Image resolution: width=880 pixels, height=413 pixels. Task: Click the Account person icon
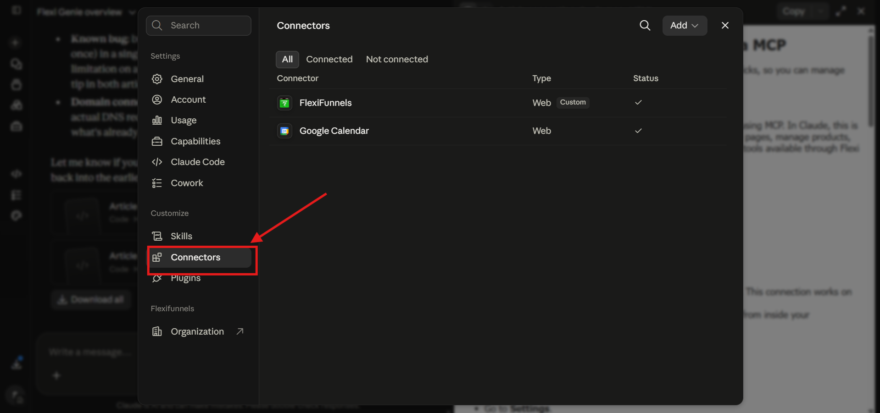(157, 99)
